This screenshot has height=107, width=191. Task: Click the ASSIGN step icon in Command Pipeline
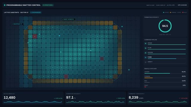145,53
